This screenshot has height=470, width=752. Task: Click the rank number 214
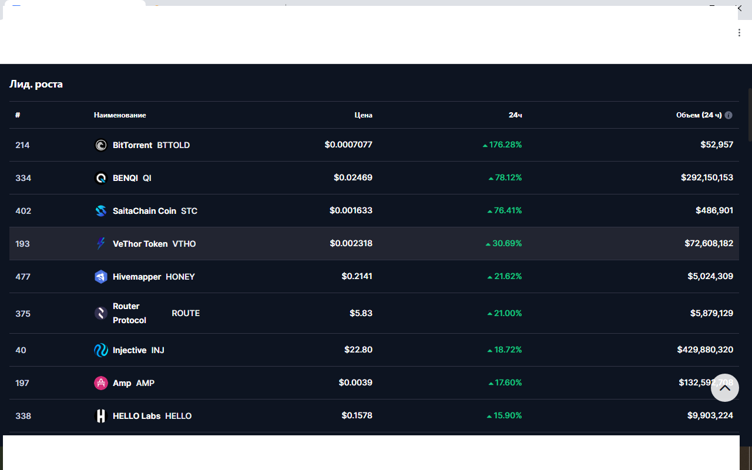pos(22,145)
